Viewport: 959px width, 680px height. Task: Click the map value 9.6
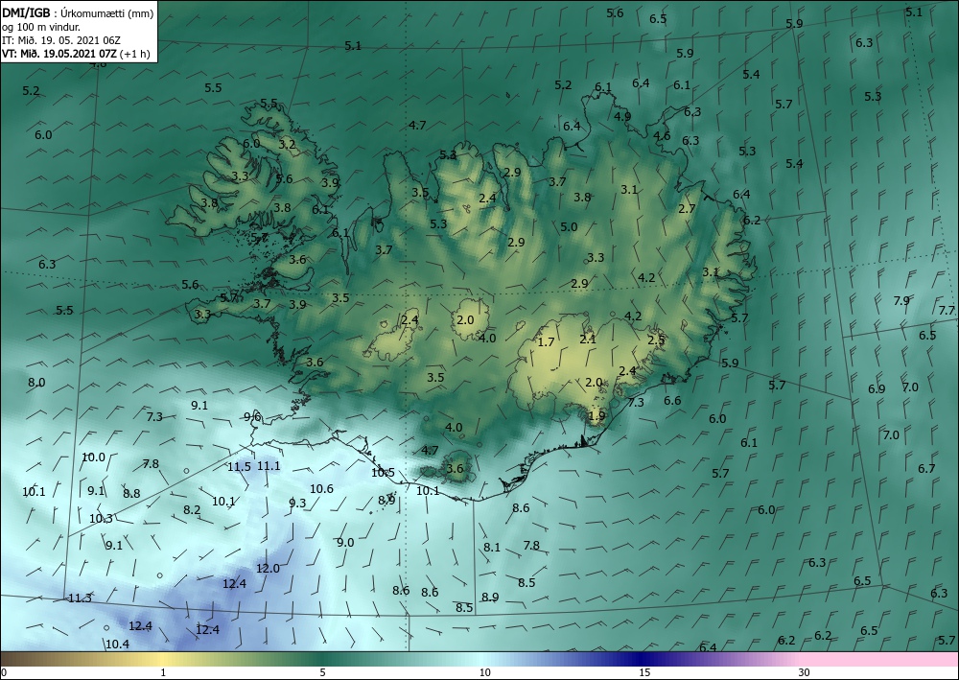(x=252, y=417)
